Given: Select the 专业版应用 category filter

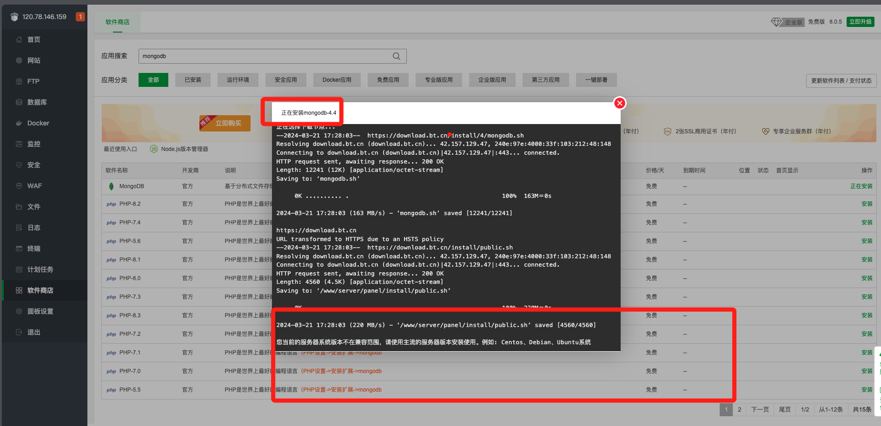Looking at the screenshot, I should pyautogui.click(x=439, y=80).
